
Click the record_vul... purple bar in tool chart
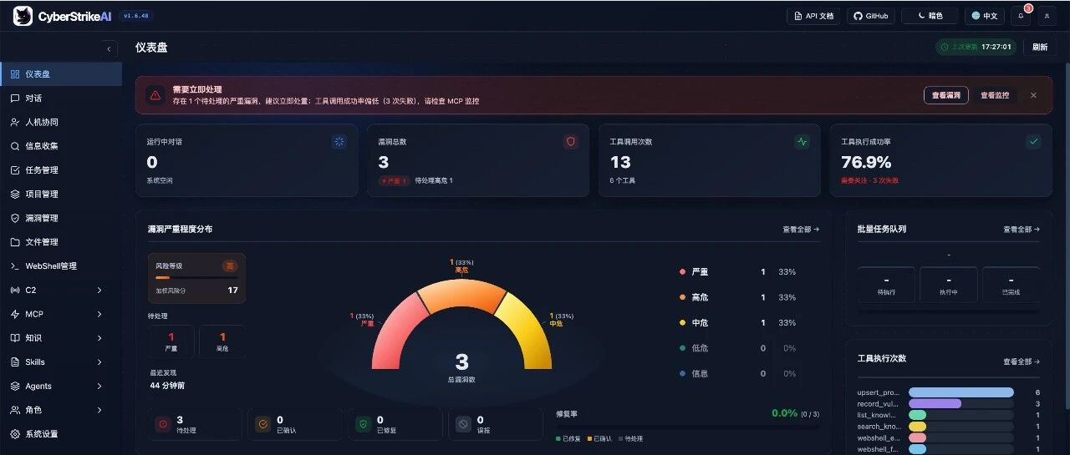(935, 403)
